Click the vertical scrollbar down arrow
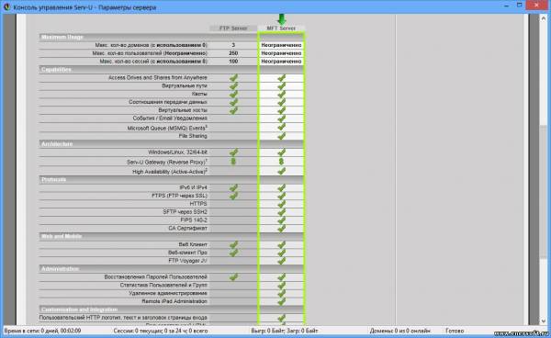 coord(544,321)
